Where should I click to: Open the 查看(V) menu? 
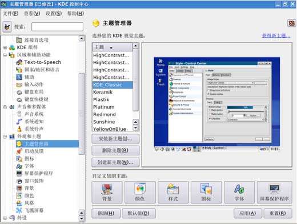pos(32,13)
